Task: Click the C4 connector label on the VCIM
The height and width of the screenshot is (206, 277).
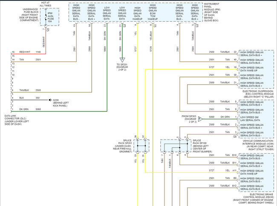Action: (235, 136)
